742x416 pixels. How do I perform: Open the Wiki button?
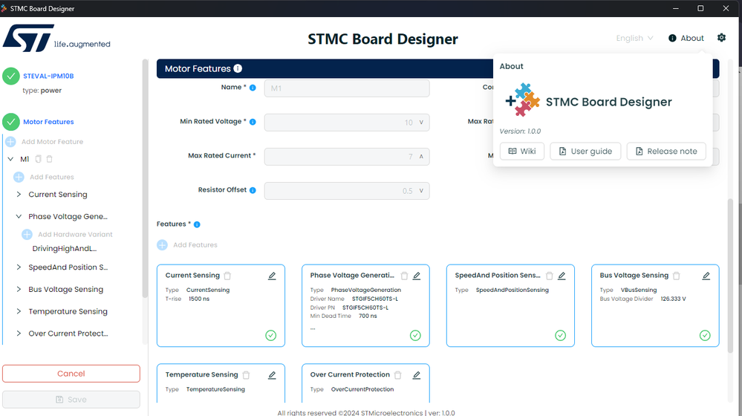(522, 151)
